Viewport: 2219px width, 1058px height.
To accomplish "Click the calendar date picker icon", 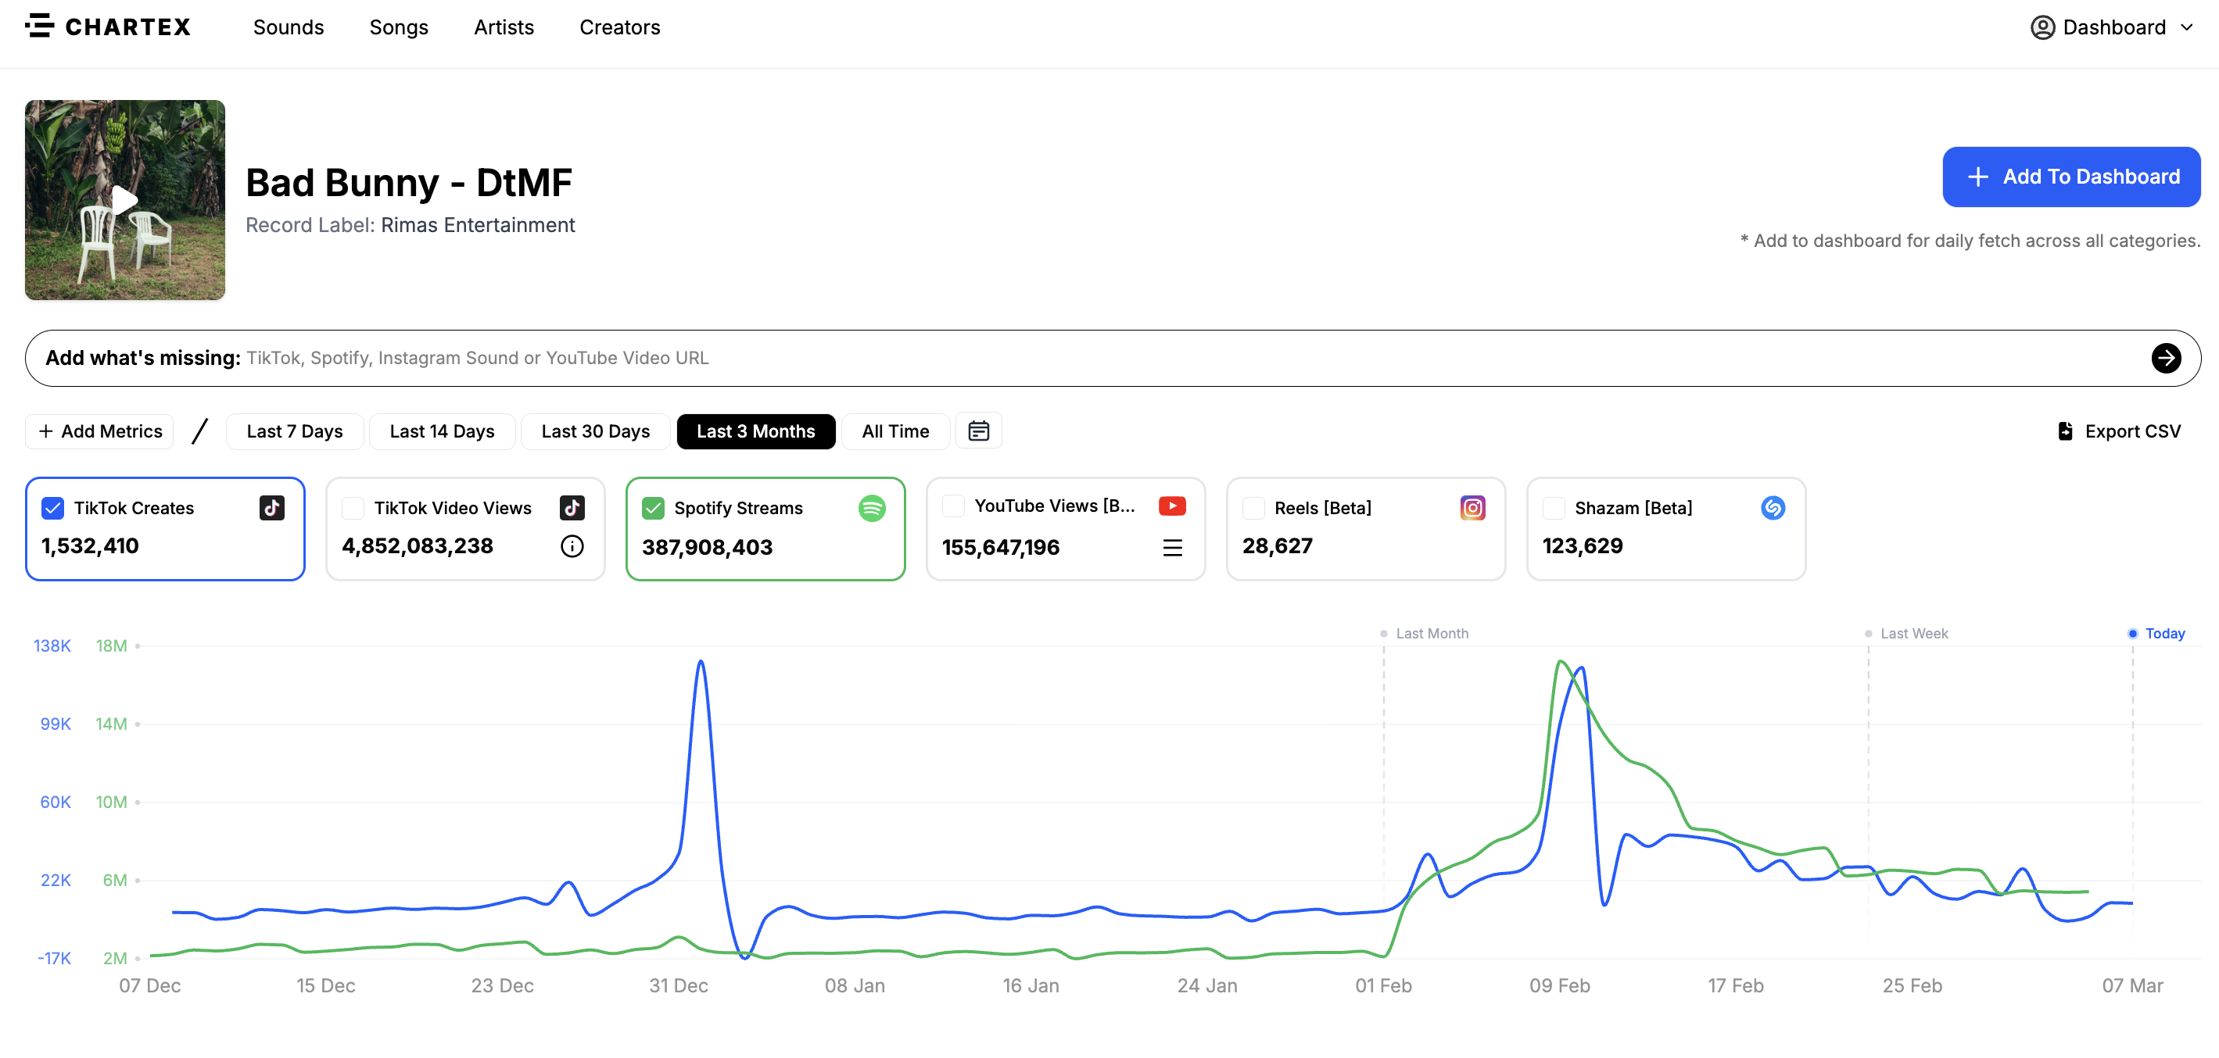I will tap(977, 431).
